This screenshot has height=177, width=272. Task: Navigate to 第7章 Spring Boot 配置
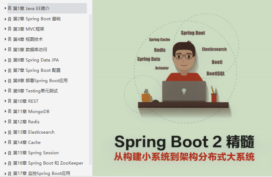point(37,70)
